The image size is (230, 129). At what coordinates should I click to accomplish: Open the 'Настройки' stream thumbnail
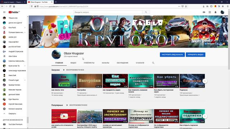[x=89, y=81]
